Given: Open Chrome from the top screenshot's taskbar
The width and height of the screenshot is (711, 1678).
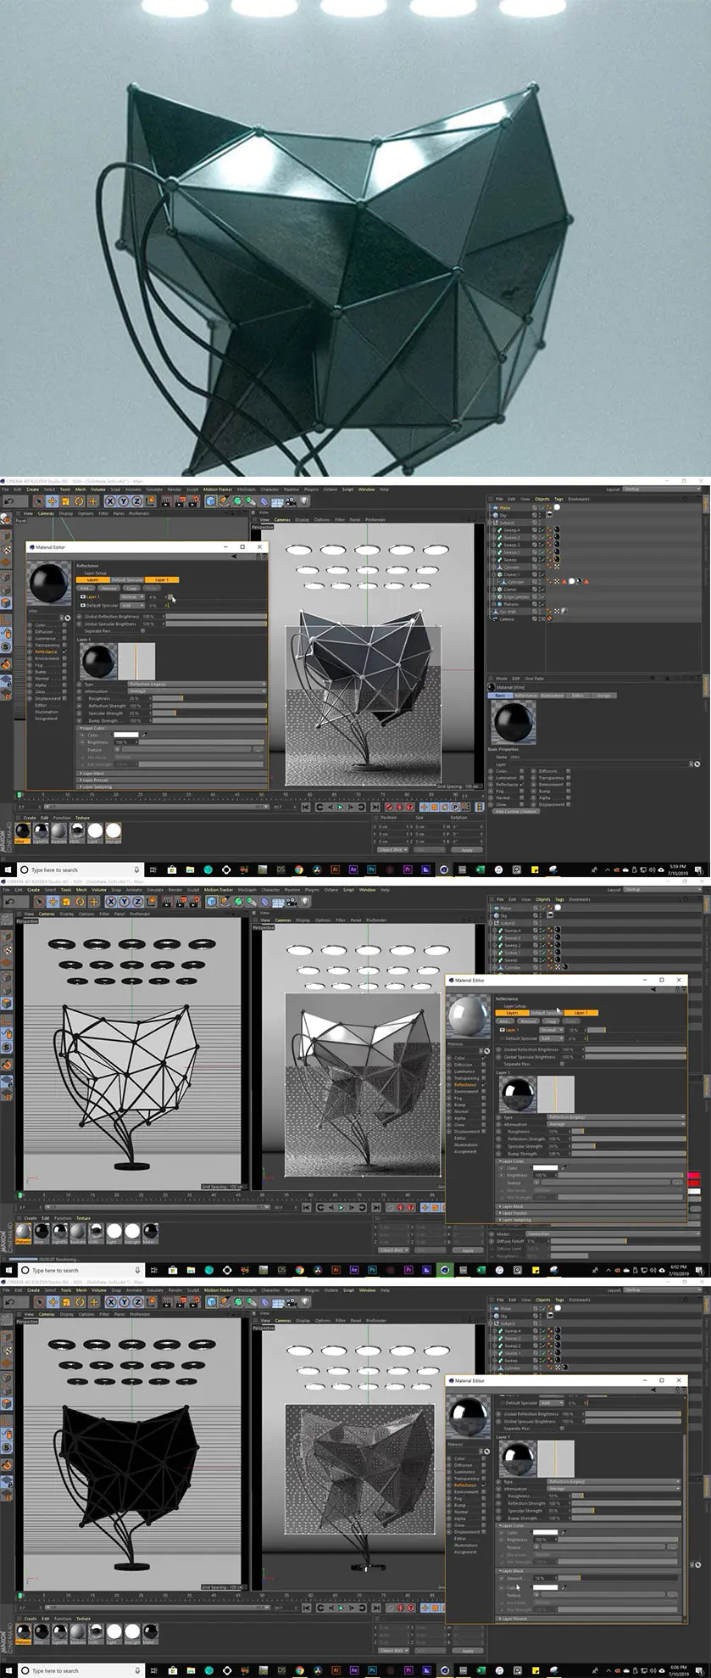Looking at the screenshot, I should point(298,870).
